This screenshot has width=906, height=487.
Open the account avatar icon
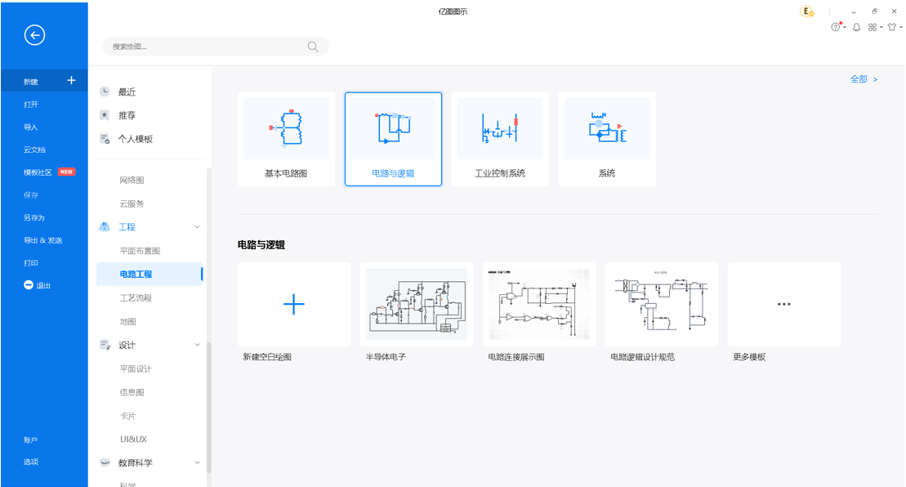(x=806, y=11)
